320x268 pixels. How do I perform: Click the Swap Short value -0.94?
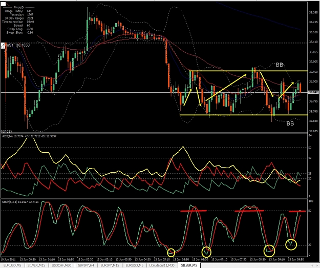click(x=30, y=33)
